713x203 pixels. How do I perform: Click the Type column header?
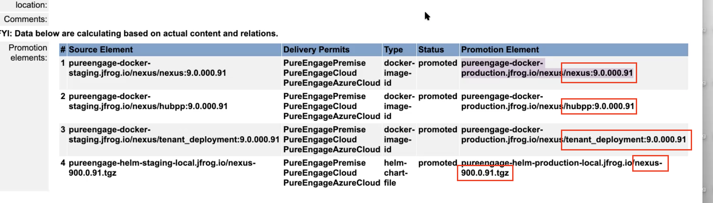coord(393,50)
